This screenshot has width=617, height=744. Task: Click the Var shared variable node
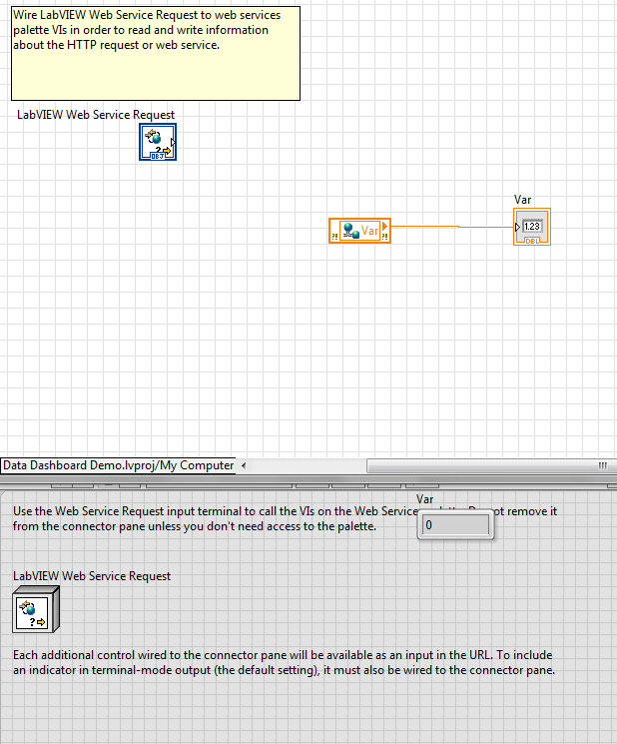click(359, 231)
